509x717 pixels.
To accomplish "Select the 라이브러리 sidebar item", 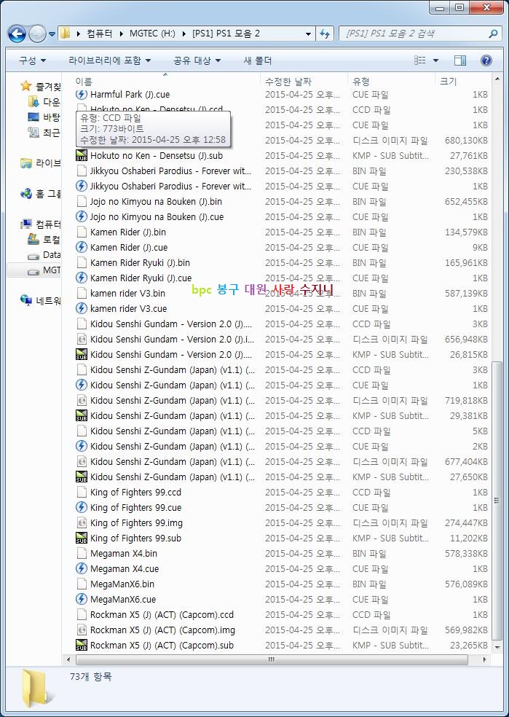I will (x=40, y=162).
